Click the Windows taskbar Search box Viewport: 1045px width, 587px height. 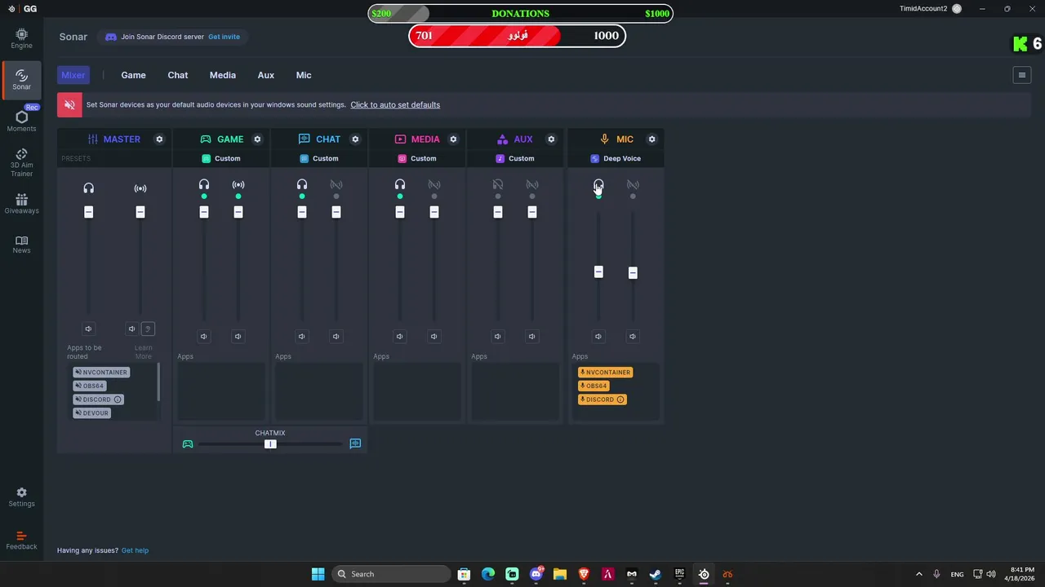pos(392,574)
